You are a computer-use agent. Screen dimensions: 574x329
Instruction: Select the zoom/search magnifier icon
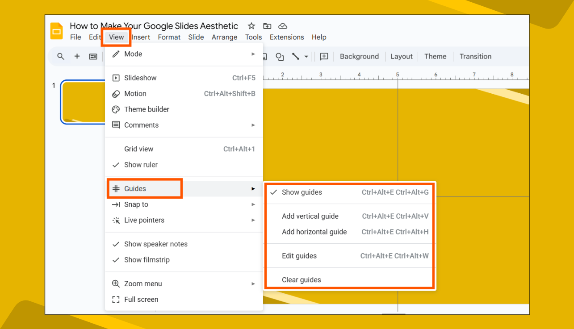point(61,56)
